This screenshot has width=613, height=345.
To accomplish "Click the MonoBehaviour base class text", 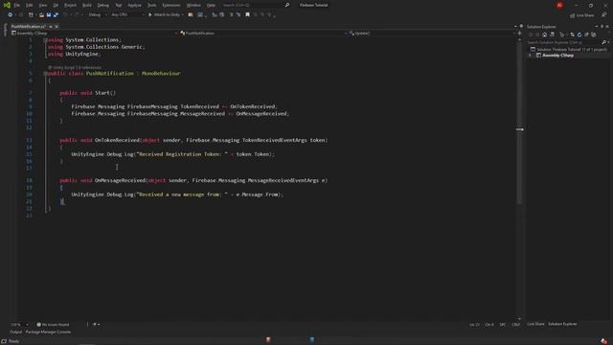I will pyautogui.click(x=161, y=74).
